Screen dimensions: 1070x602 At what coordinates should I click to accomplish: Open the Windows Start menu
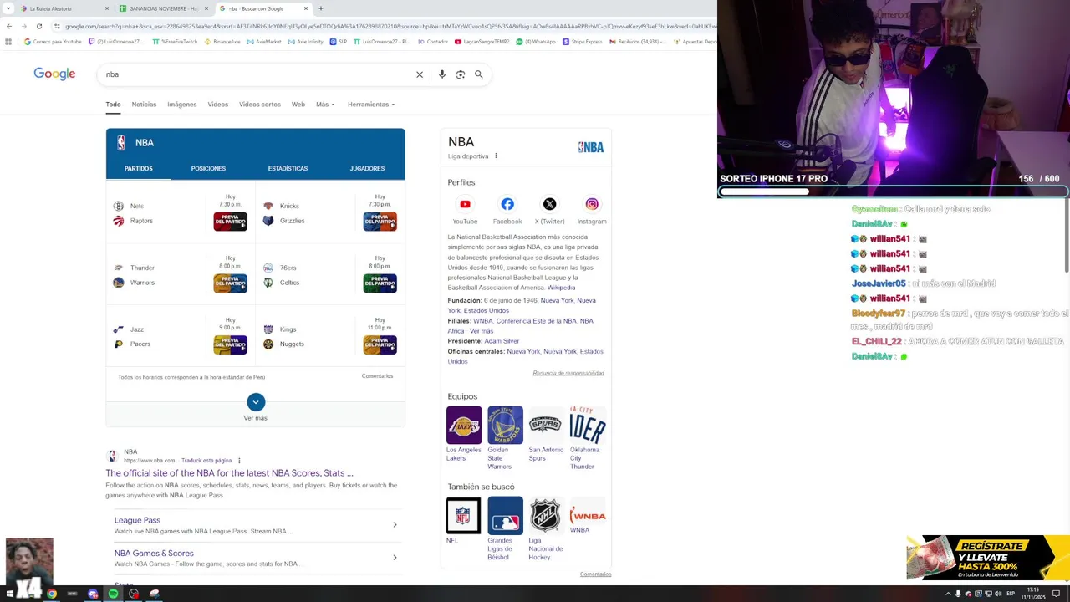click(x=12, y=594)
